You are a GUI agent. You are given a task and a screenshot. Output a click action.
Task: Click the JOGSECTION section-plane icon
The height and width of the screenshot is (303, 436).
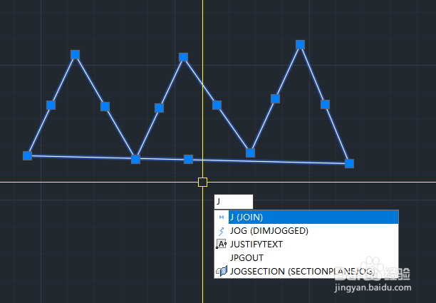pyautogui.click(x=222, y=271)
